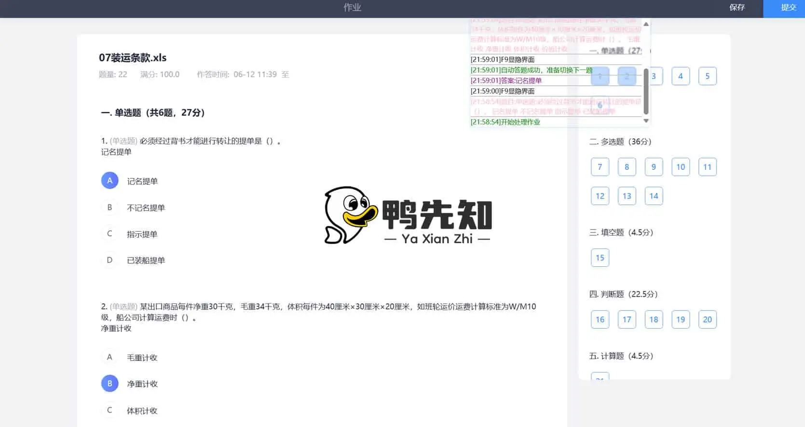
Task: Select option A 毛重计收 for question 2
Action: (109, 357)
